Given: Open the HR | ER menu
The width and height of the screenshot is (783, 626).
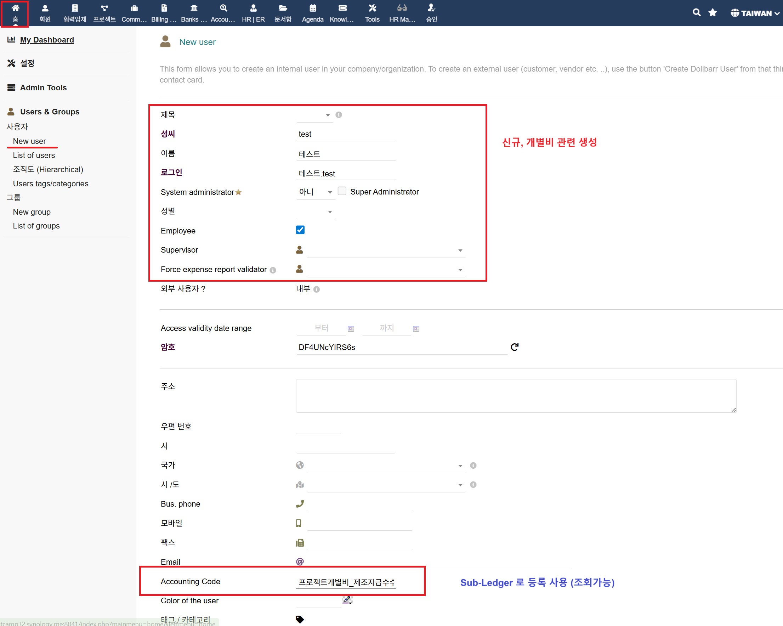Looking at the screenshot, I should pos(253,13).
